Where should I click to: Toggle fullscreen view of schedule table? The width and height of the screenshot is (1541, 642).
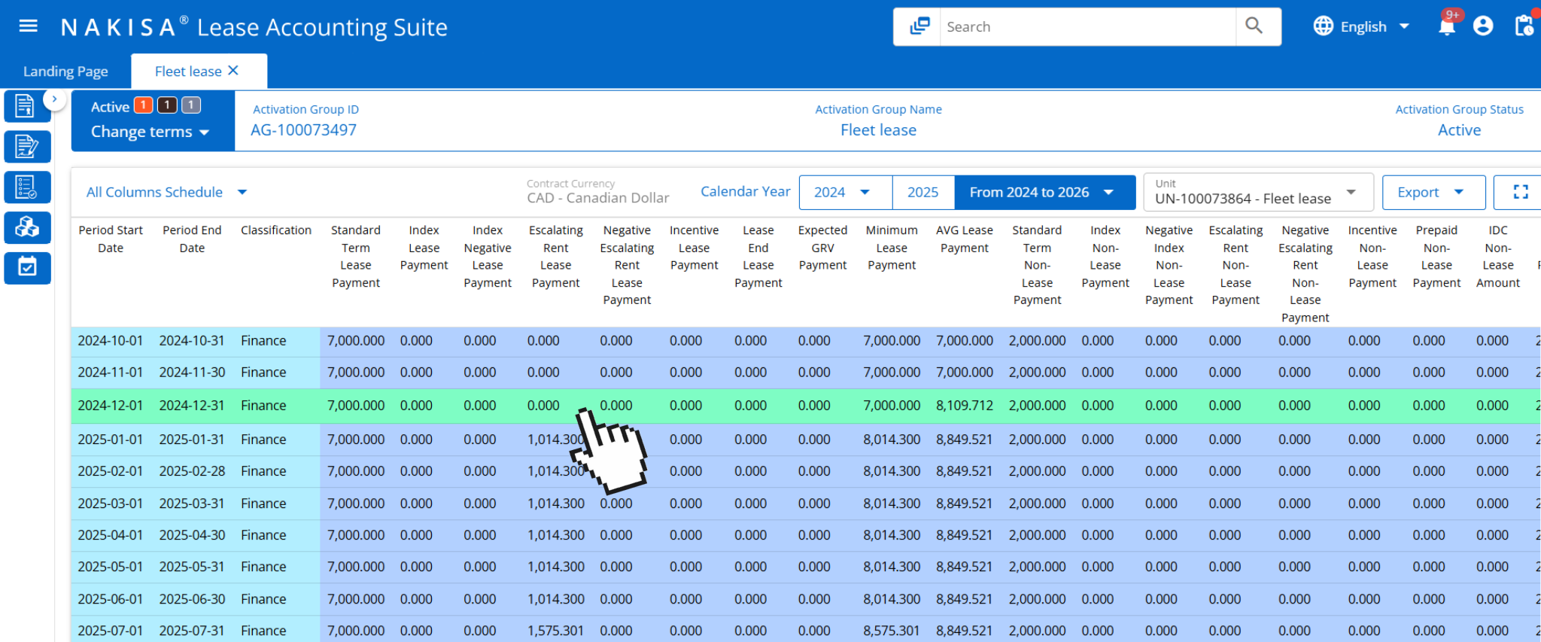[1521, 192]
